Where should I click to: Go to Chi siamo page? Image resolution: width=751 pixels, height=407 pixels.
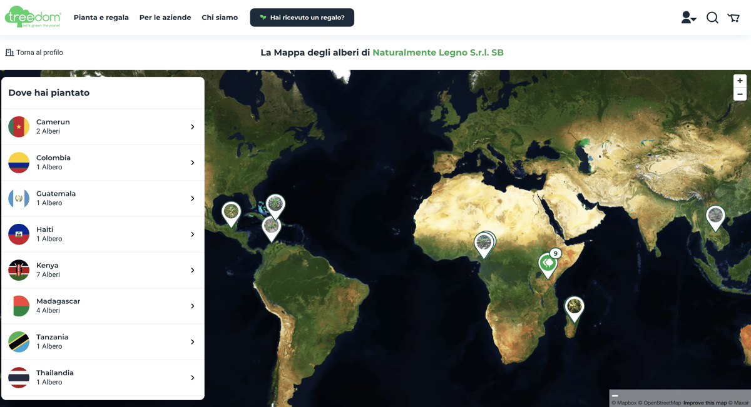(220, 18)
